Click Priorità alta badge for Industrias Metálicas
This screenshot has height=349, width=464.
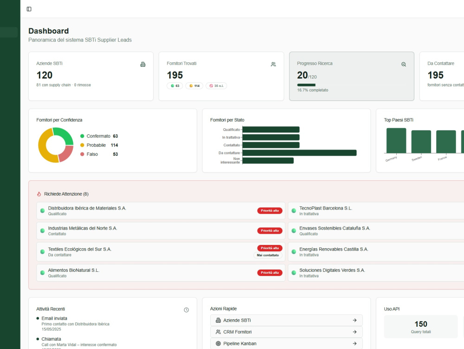pyautogui.click(x=270, y=230)
